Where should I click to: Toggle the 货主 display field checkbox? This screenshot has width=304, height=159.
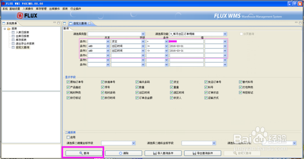[x=171, y=82]
